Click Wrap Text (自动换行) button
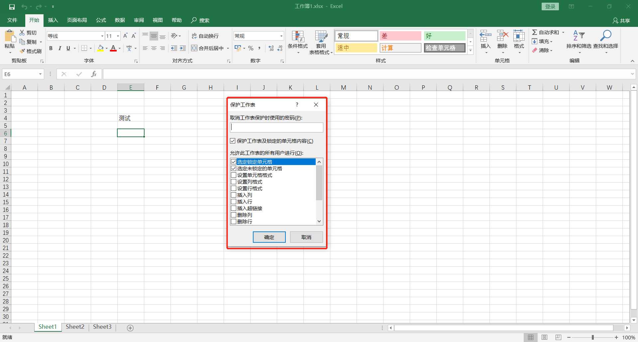Screen dimensions: 638x342 point(205,36)
